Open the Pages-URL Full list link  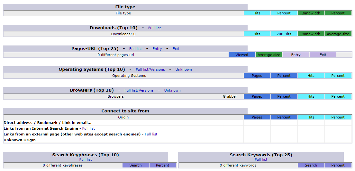(135, 49)
